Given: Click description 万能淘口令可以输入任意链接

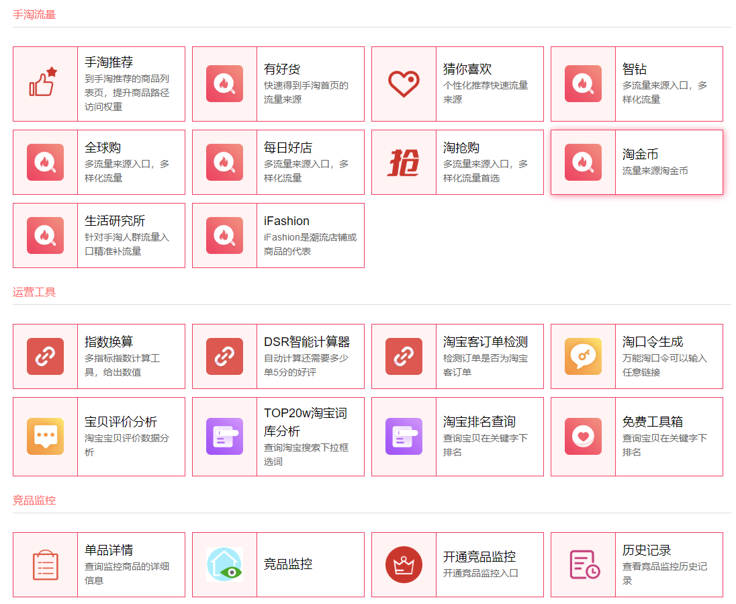Looking at the screenshot, I should click(x=665, y=365).
